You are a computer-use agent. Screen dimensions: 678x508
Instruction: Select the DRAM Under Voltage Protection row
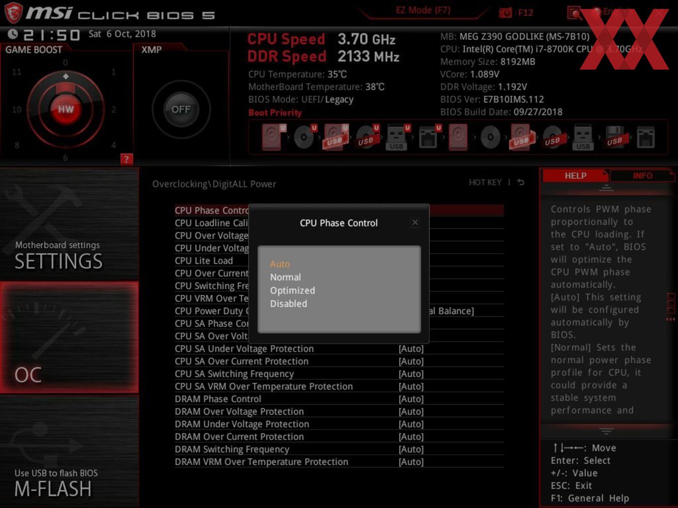pos(339,424)
